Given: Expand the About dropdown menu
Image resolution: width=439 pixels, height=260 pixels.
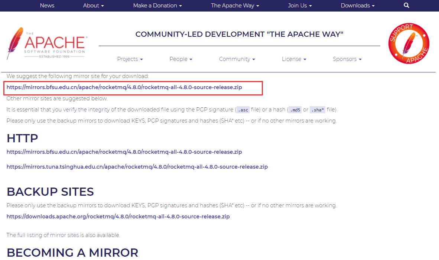Looking at the screenshot, I should click(x=93, y=6).
